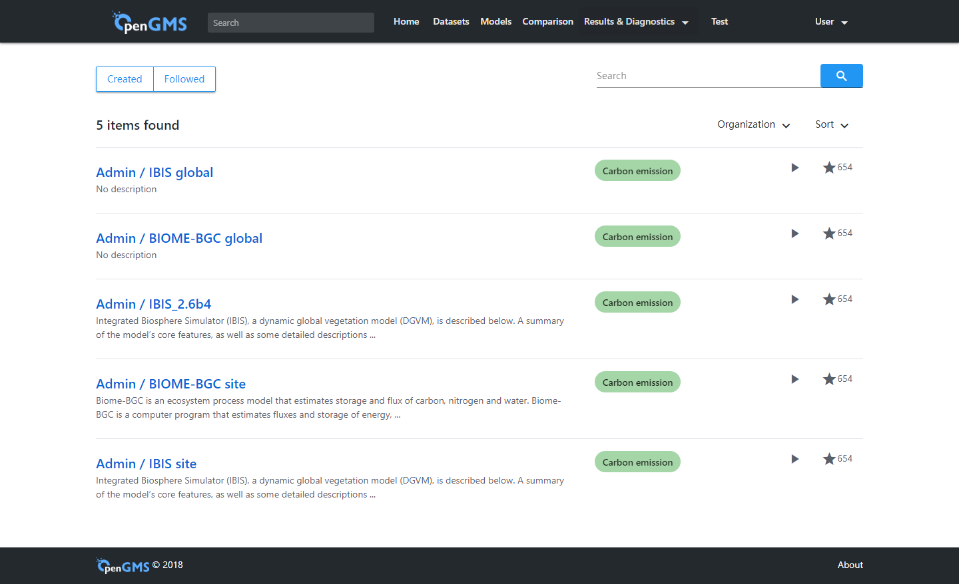The width and height of the screenshot is (959, 584).
Task: Click the OpenGMS logo in header
Action: 151,23
